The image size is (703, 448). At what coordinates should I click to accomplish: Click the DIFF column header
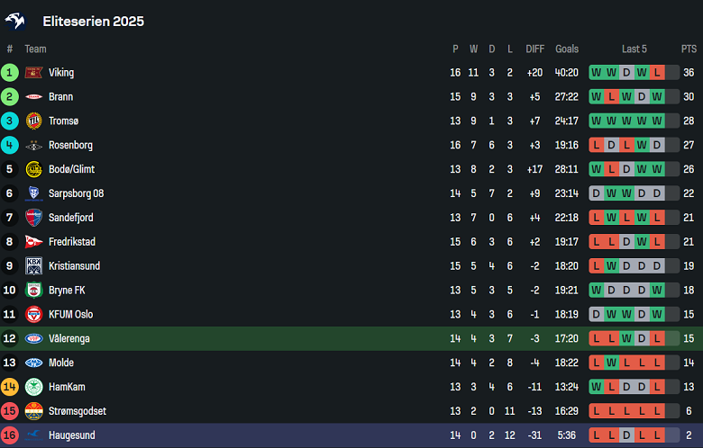click(535, 49)
